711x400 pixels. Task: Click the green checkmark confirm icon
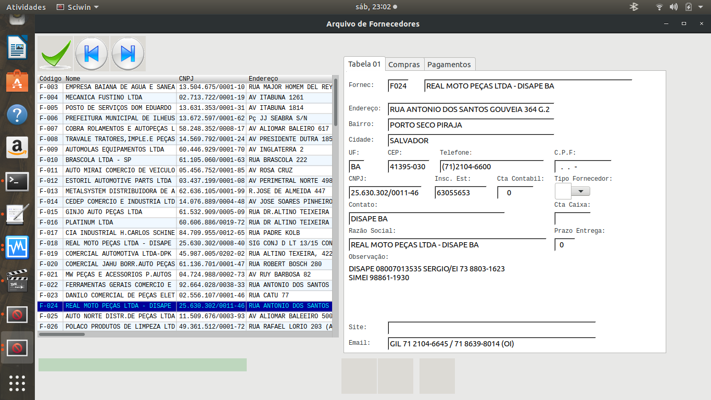(x=55, y=53)
